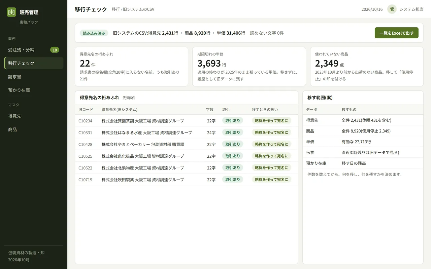Click 株式会社はなまる水産 大阪工場 資材調達グループ

pyautogui.click(x=147, y=132)
